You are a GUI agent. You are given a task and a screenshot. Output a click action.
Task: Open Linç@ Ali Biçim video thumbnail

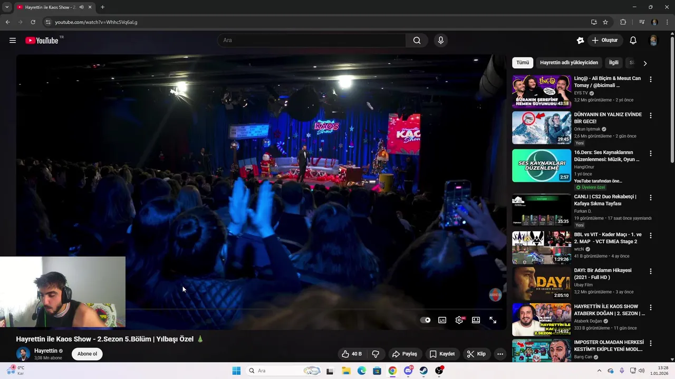coord(542,91)
